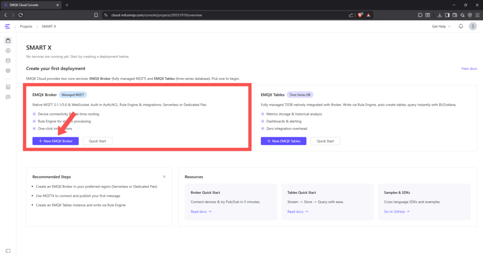Image resolution: width=483 pixels, height=259 pixels.
Task: Open the hexagon deployments icon in the sidebar
Action: [x=8, y=50]
